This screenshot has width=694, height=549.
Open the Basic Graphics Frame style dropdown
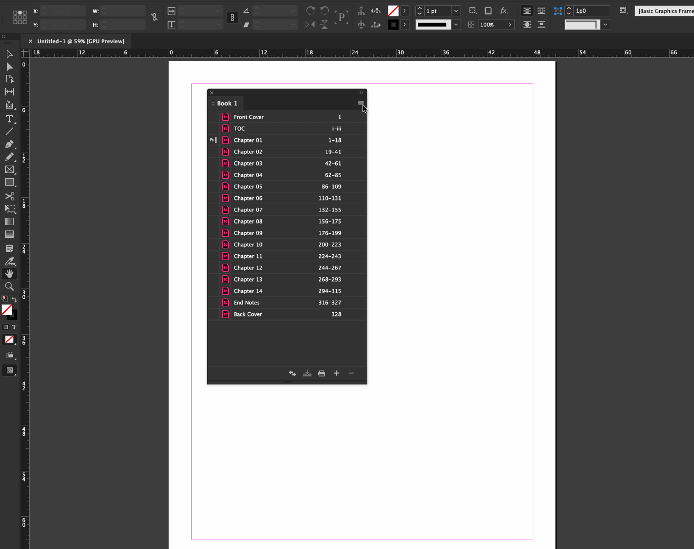(664, 11)
